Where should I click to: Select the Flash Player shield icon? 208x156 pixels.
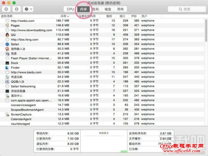(7, 58)
